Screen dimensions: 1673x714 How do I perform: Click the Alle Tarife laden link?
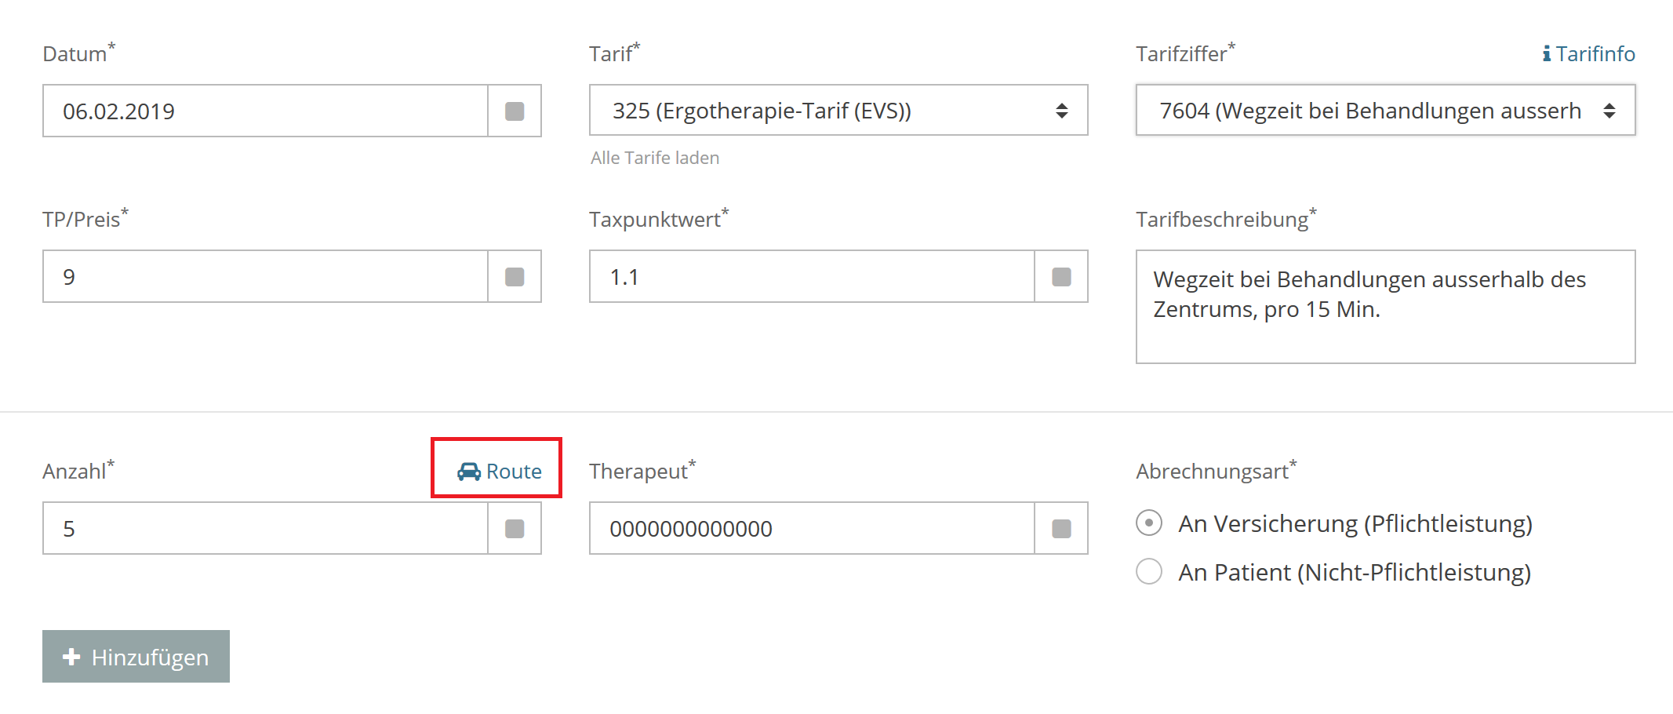(655, 158)
